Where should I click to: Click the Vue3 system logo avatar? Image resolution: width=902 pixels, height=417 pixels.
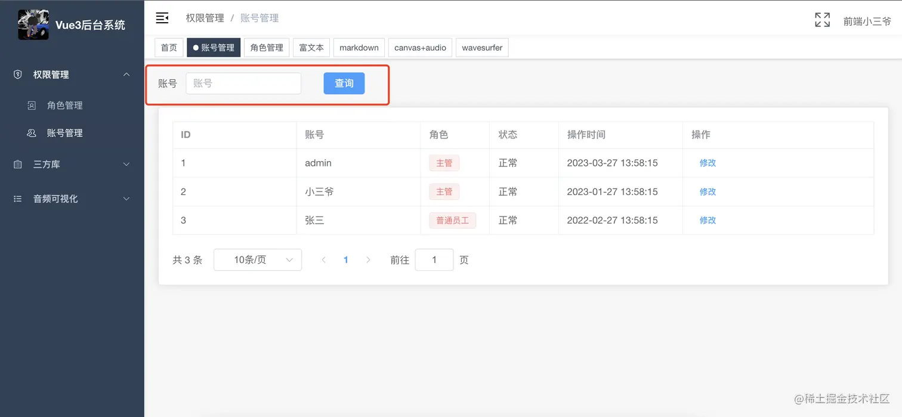pyautogui.click(x=33, y=24)
